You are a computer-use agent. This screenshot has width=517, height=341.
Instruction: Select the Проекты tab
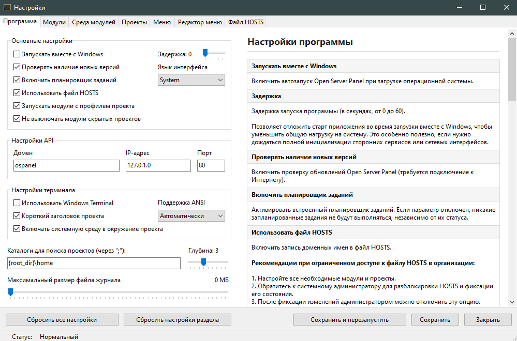133,22
